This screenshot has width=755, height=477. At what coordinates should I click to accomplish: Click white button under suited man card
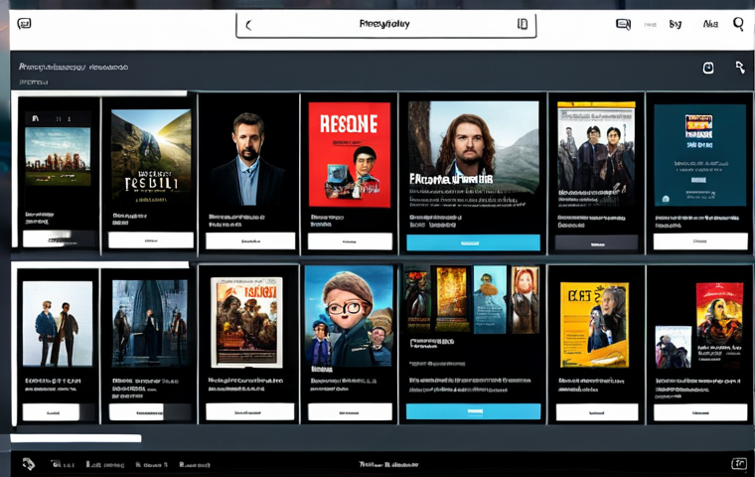point(250,240)
